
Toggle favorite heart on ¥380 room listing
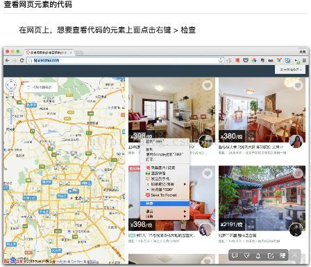(x=298, y=85)
